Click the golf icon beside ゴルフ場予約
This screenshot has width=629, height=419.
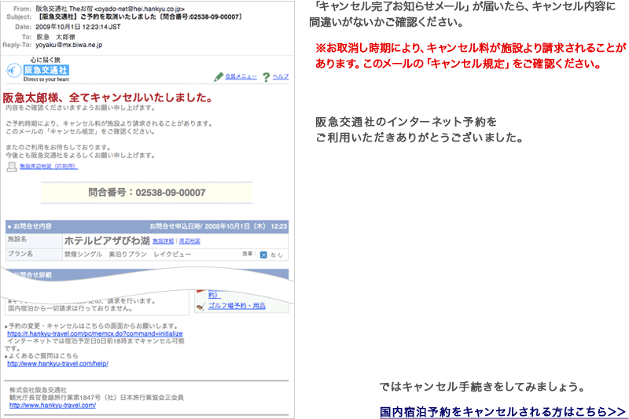pyautogui.click(x=201, y=307)
